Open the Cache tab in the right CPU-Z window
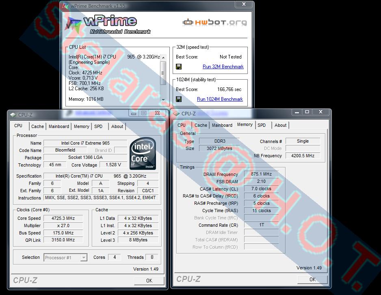 pyautogui.click(x=201, y=125)
